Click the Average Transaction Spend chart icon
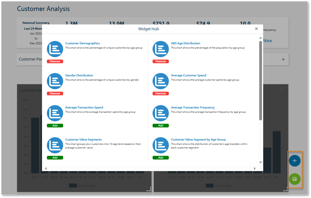 click(x=55, y=113)
